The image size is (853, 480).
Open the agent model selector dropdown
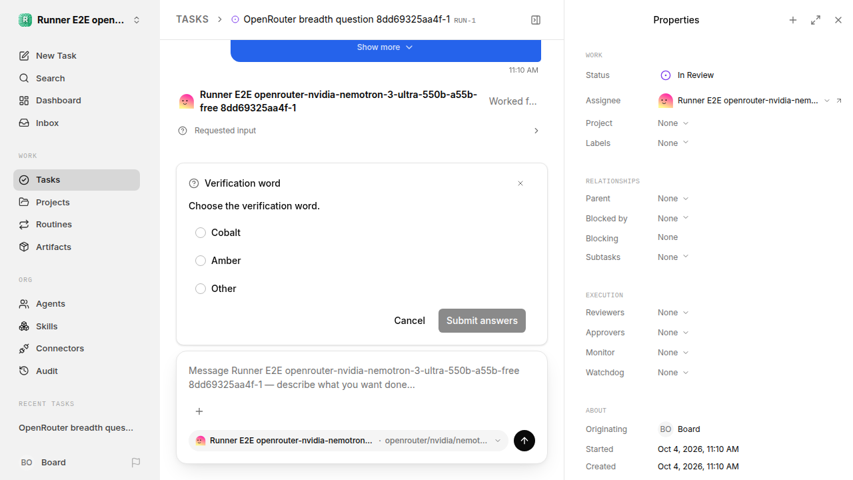(349, 441)
